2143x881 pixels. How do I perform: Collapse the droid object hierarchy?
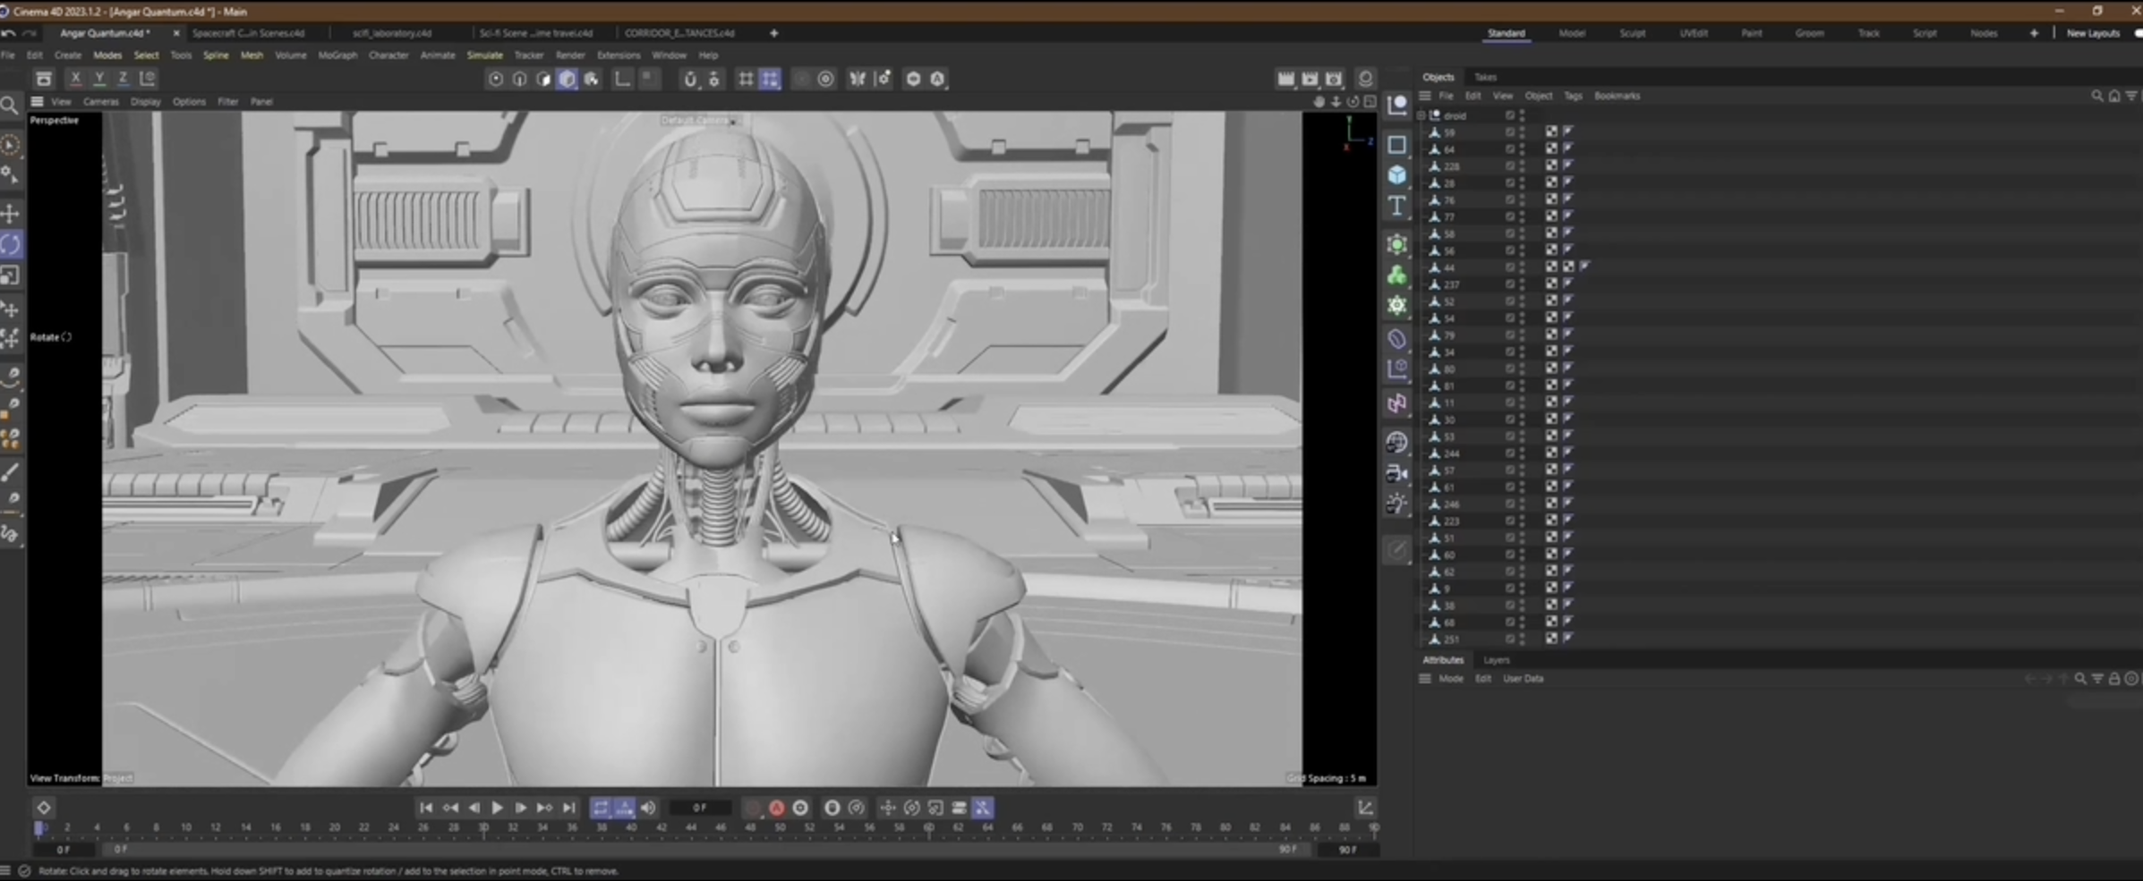(1422, 115)
